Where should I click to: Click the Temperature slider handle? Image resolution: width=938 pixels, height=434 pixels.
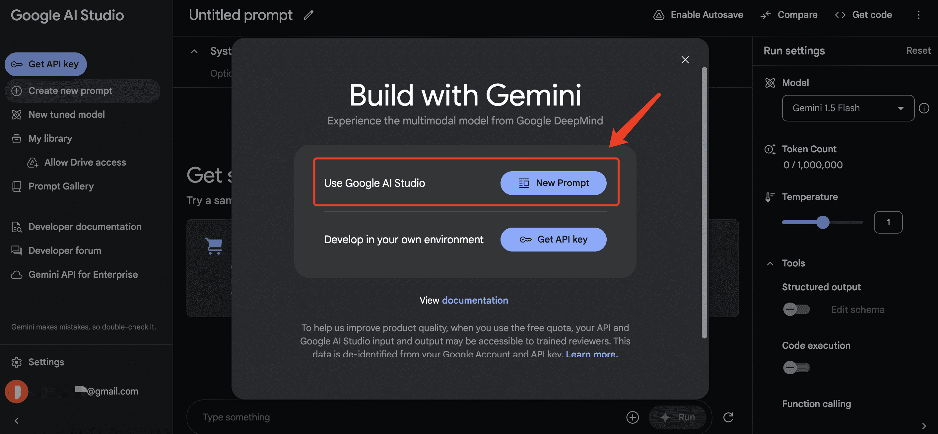point(822,222)
